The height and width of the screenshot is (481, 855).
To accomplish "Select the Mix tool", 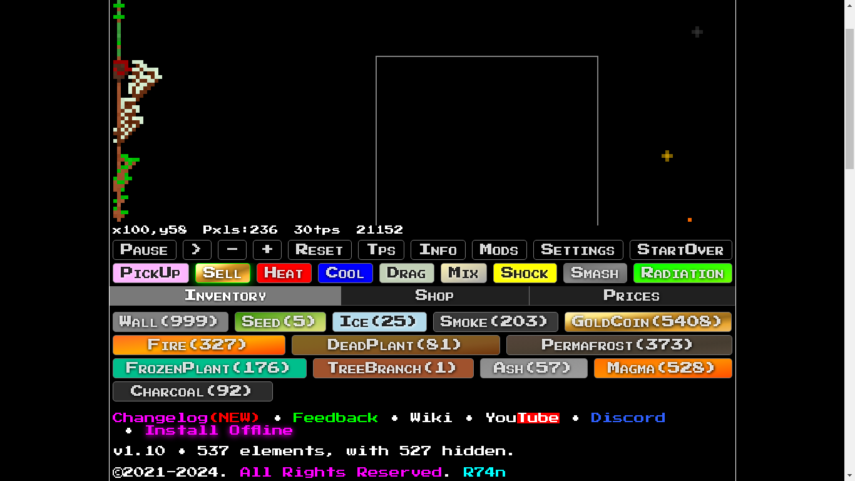I will coord(463,273).
